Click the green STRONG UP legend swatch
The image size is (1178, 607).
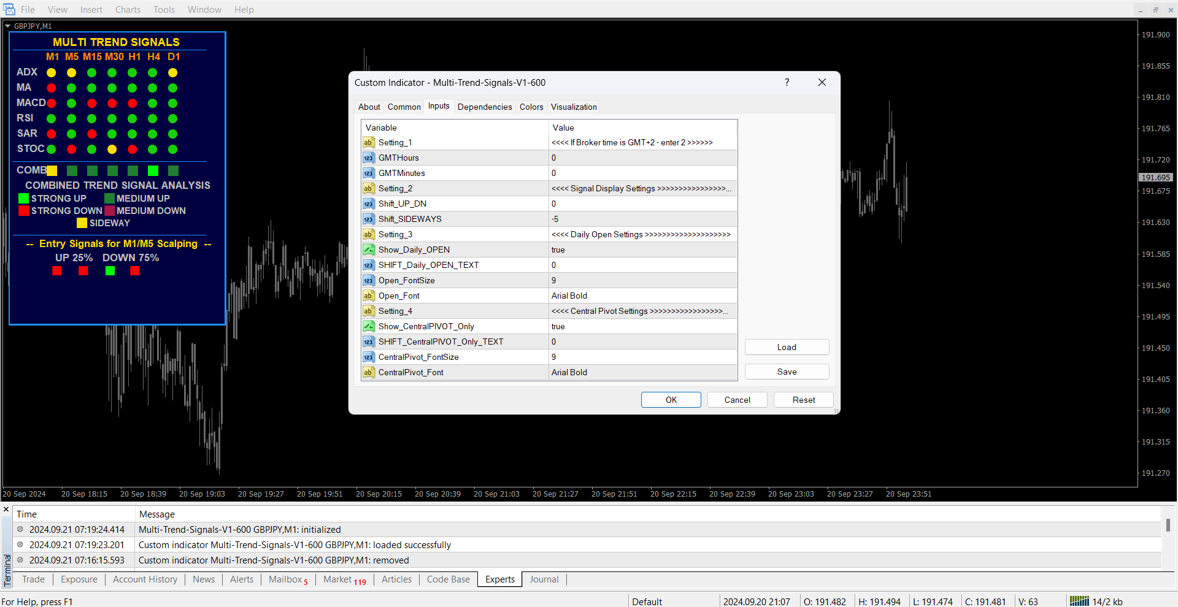pos(24,198)
